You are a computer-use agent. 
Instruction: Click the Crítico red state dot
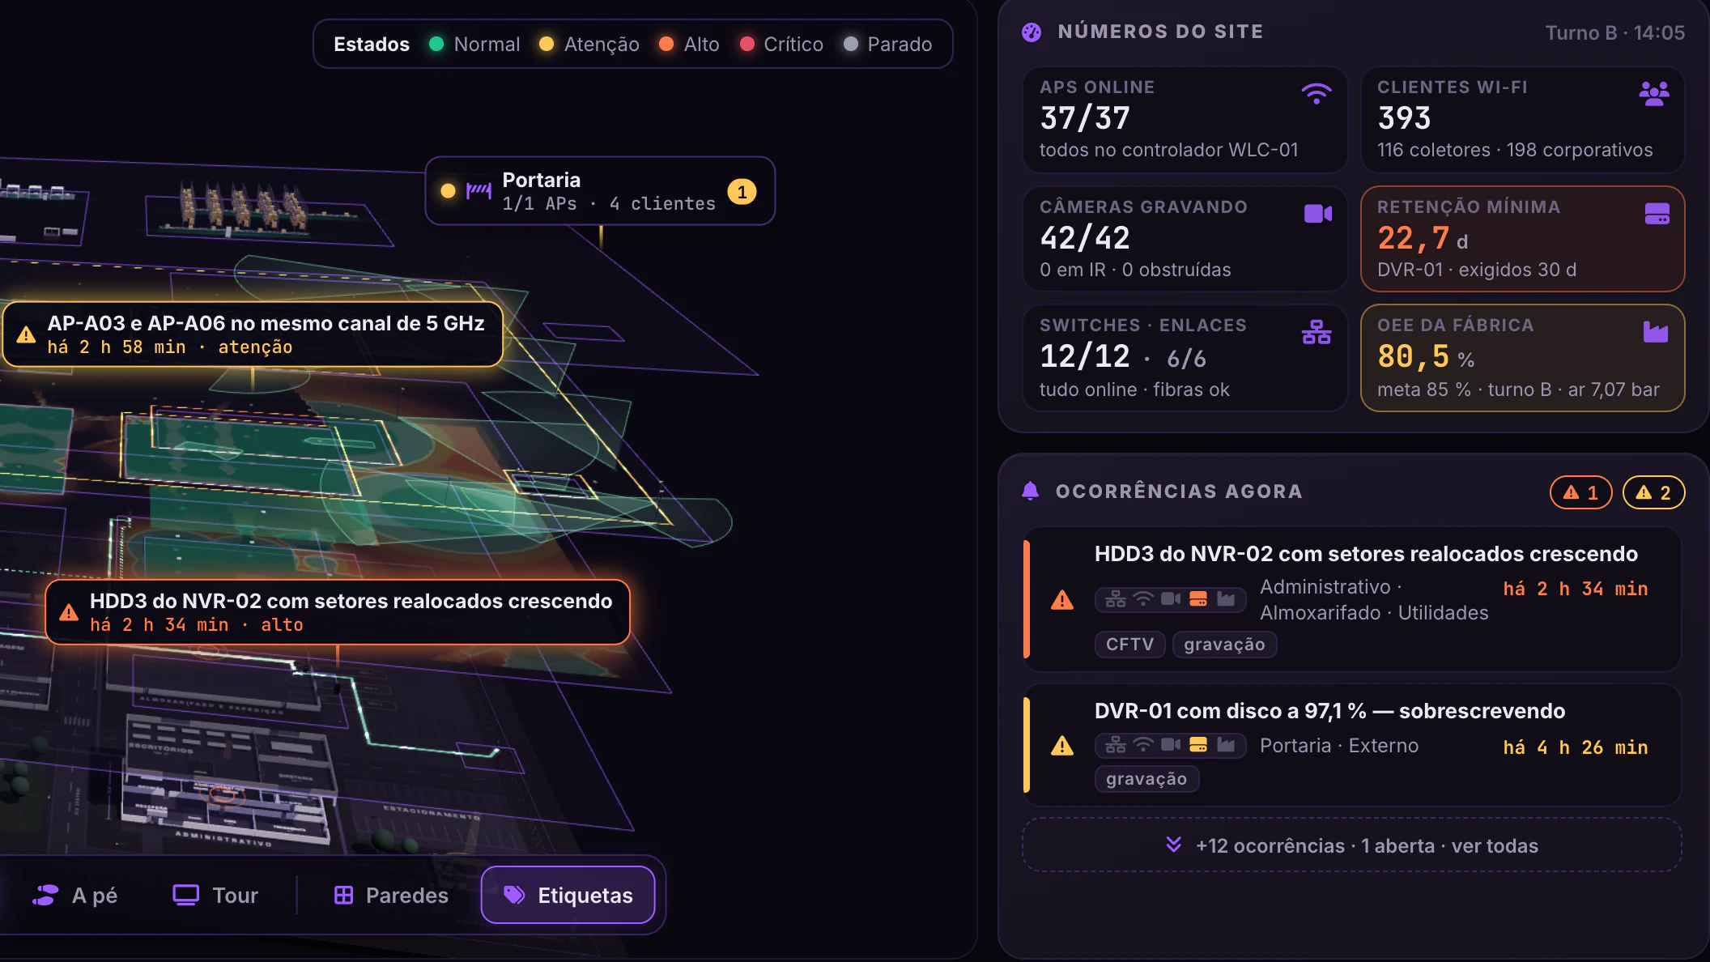pyautogui.click(x=747, y=44)
